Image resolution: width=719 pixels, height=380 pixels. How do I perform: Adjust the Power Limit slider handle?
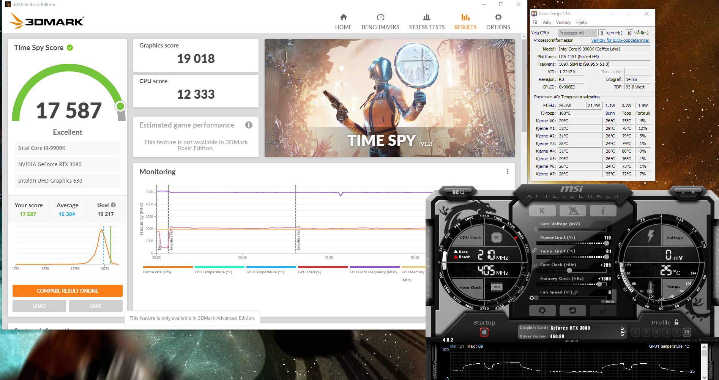coord(607,243)
